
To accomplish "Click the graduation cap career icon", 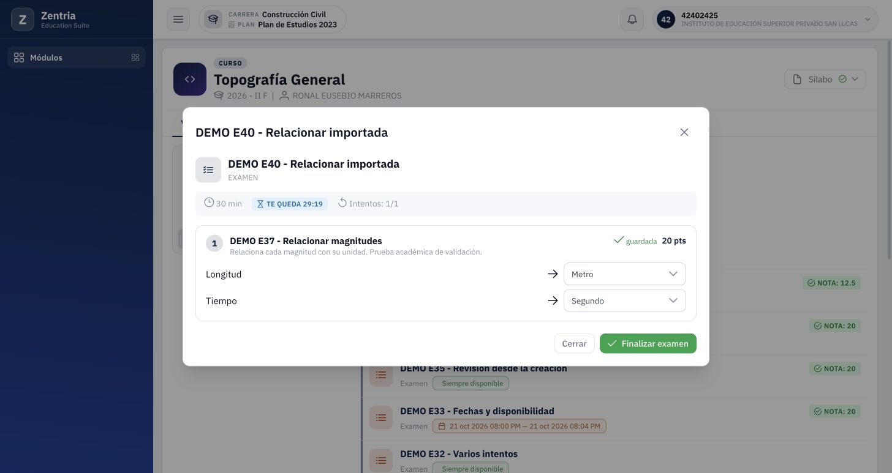I will (213, 20).
